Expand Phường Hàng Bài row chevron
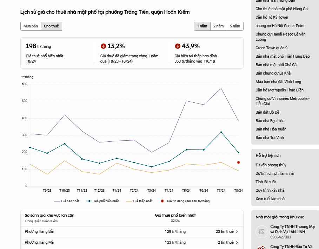The image size is (319, 249). 237,232
